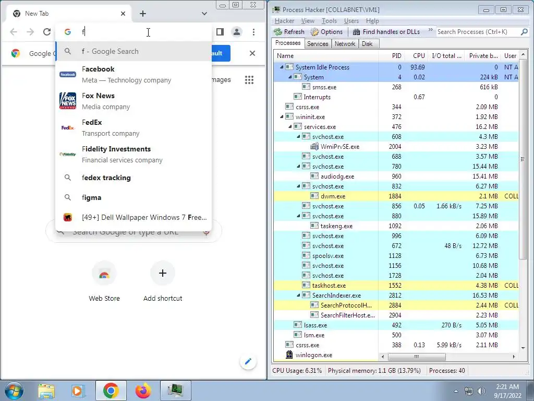
Task: Choose 'fedex tracking' search suggestion
Action: click(133, 178)
